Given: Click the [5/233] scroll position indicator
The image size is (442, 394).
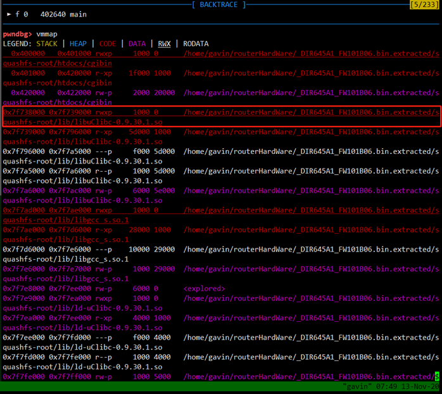Looking at the screenshot, I should [424, 5].
